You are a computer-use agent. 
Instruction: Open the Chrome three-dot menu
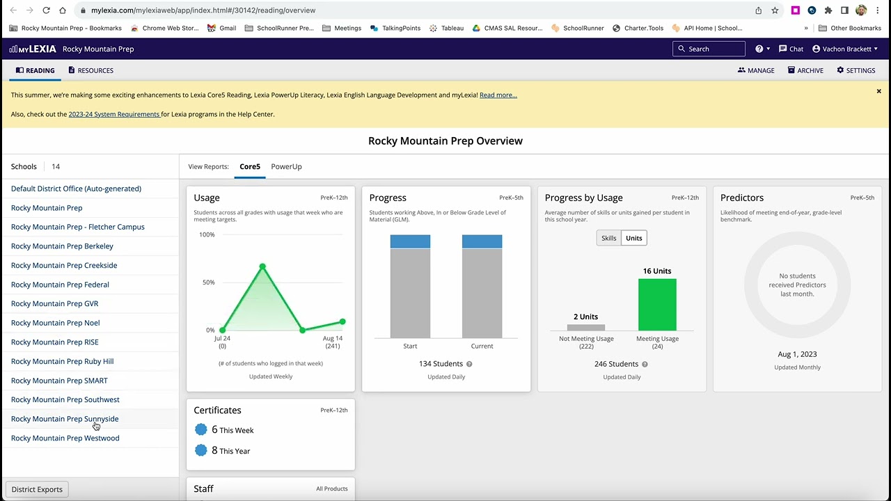coord(878,10)
